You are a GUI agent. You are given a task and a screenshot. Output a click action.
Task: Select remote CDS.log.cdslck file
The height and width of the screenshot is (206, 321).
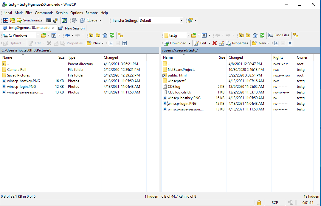tap(179, 92)
